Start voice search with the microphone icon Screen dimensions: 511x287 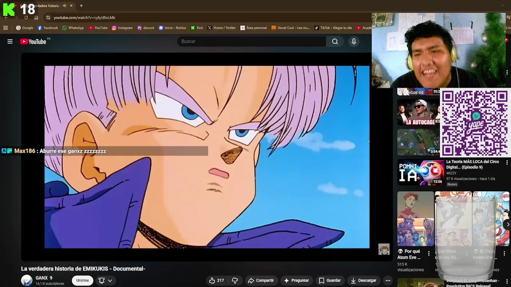tap(354, 41)
